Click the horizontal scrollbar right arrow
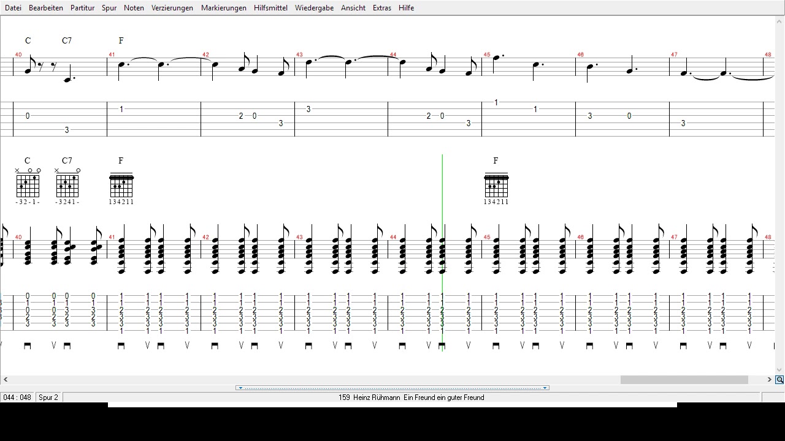 pos(769,380)
